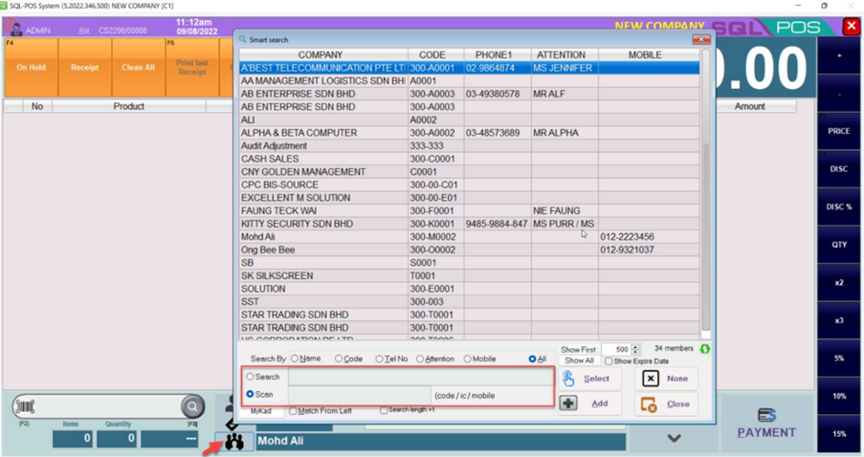Click the barcode search magnifier icon
864x457 pixels.
coord(192,406)
